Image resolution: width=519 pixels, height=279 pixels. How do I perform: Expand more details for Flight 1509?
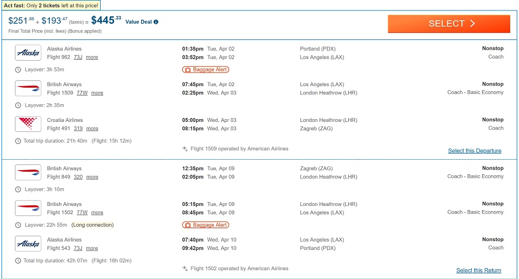click(x=97, y=93)
